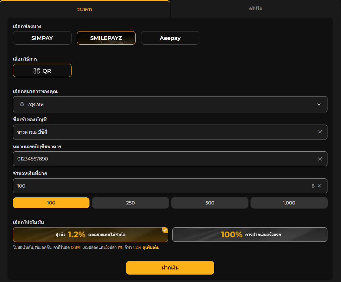Image resolution: width=341 pixels, height=282 pixels.
Task: Select the 100% first deposit promotion
Action: pyautogui.click(x=249, y=235)
